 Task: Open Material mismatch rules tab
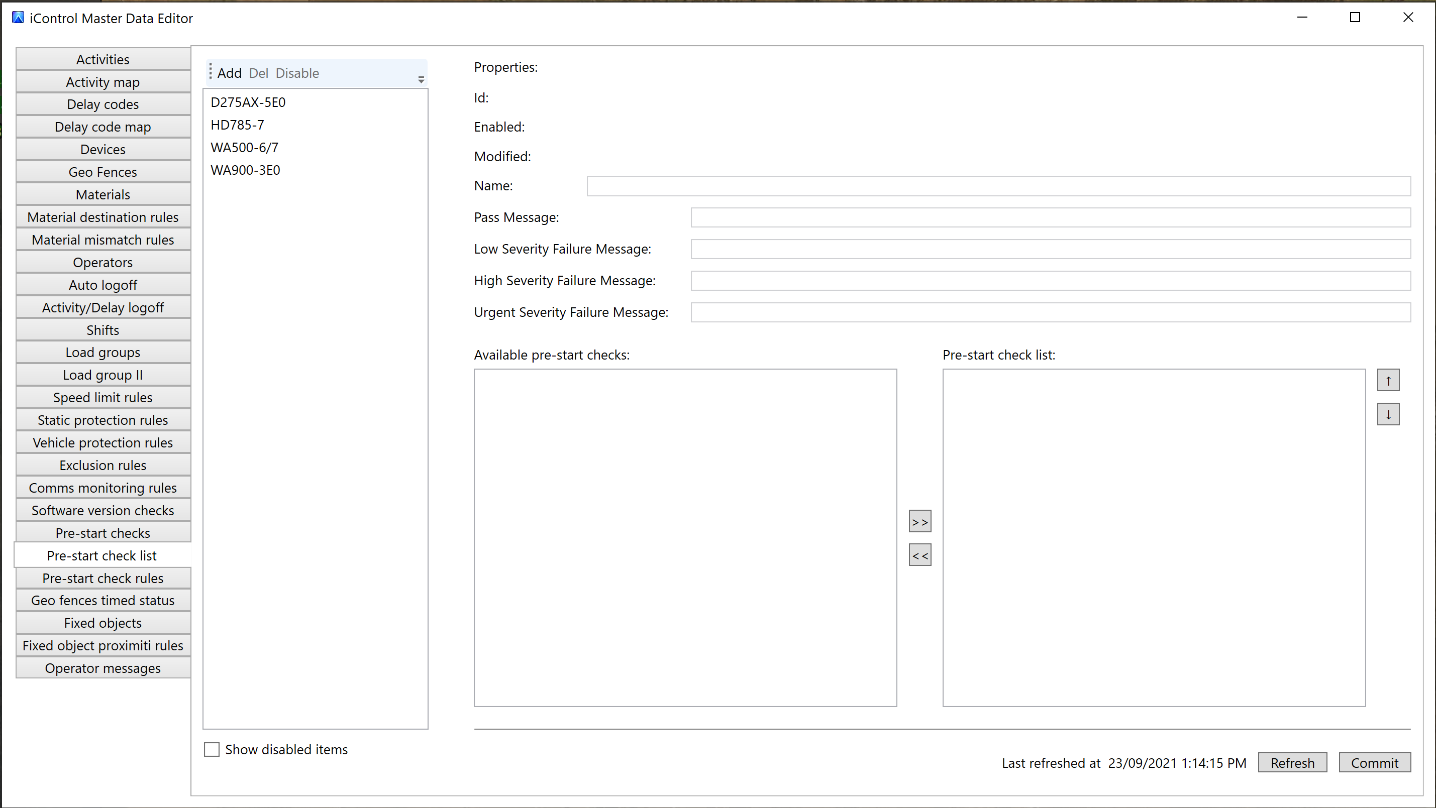103,240
